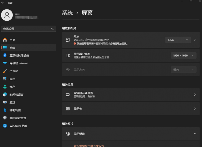Select 辅助功能 in the sidebar

pos(29,110)
